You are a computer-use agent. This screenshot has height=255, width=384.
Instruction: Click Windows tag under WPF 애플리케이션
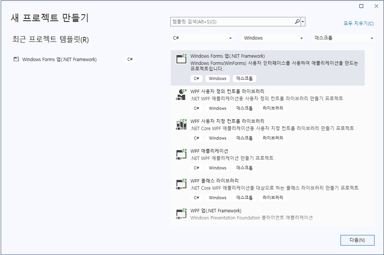[218, 168]
